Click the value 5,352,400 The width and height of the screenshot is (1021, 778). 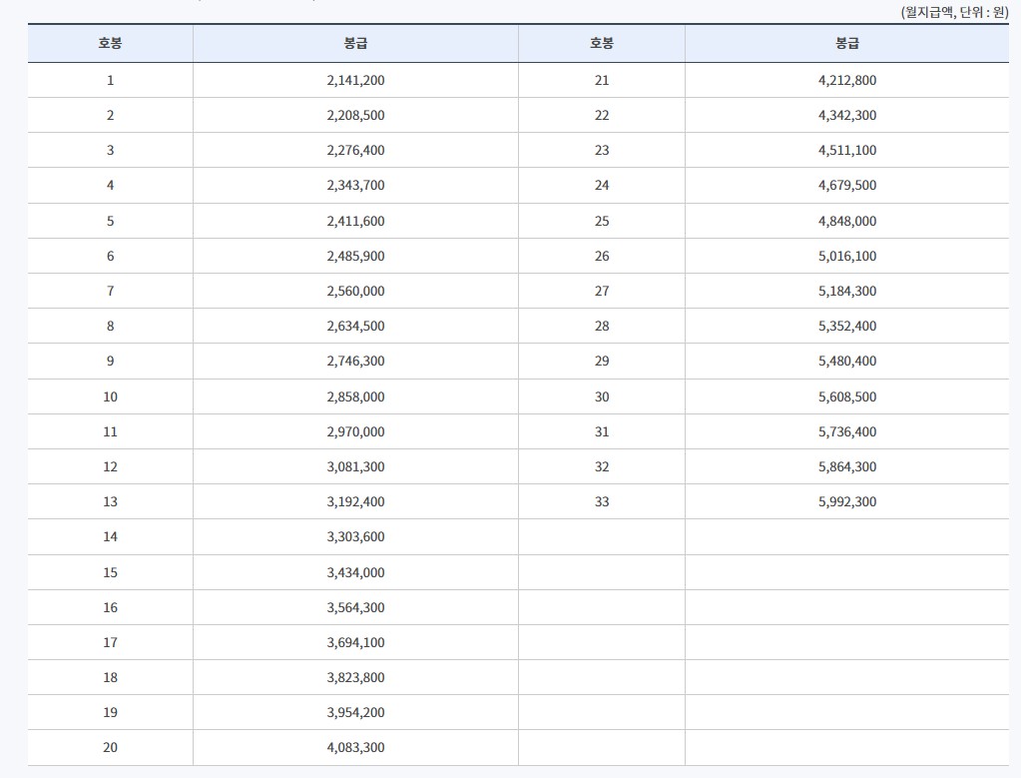(847, 327)
